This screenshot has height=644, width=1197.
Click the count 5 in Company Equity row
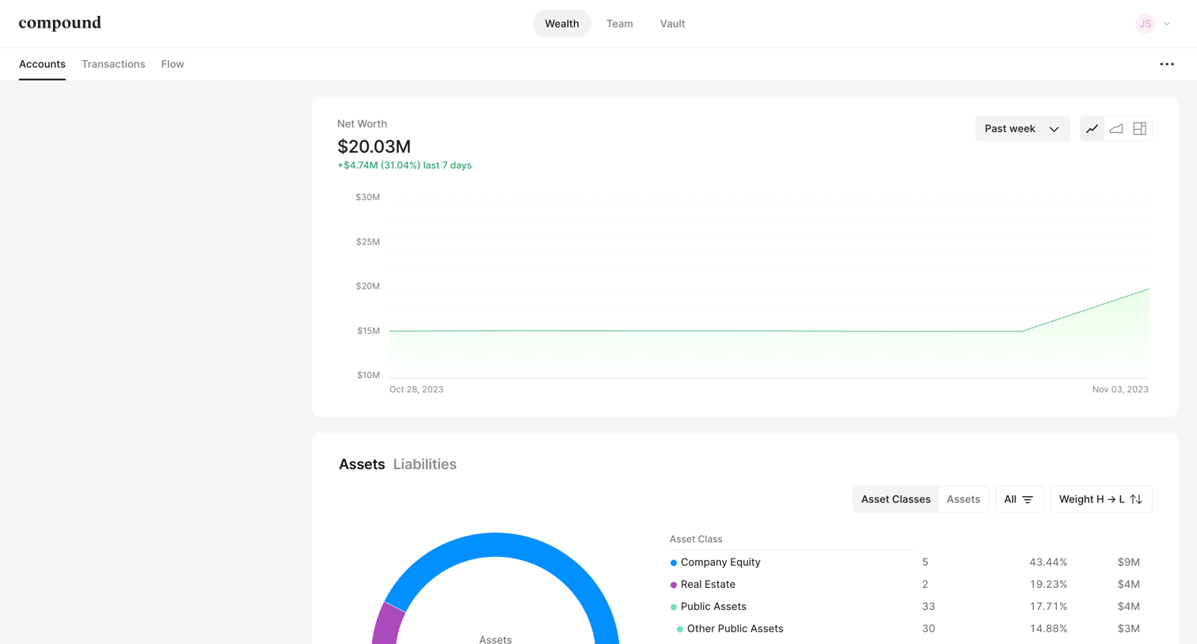[925, 563]
